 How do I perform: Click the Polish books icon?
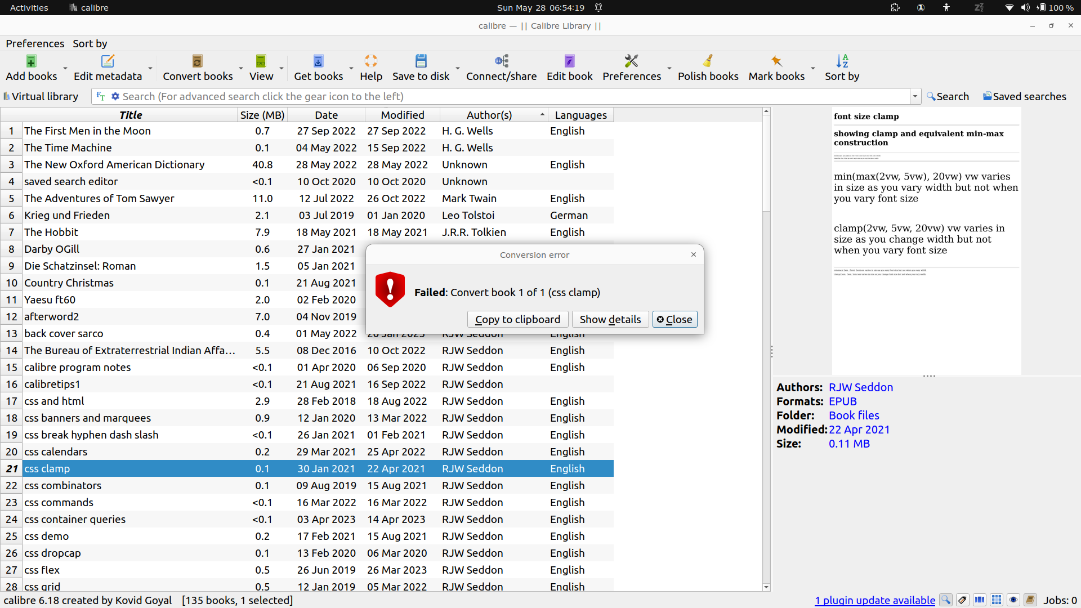click(x=708, y=61)
